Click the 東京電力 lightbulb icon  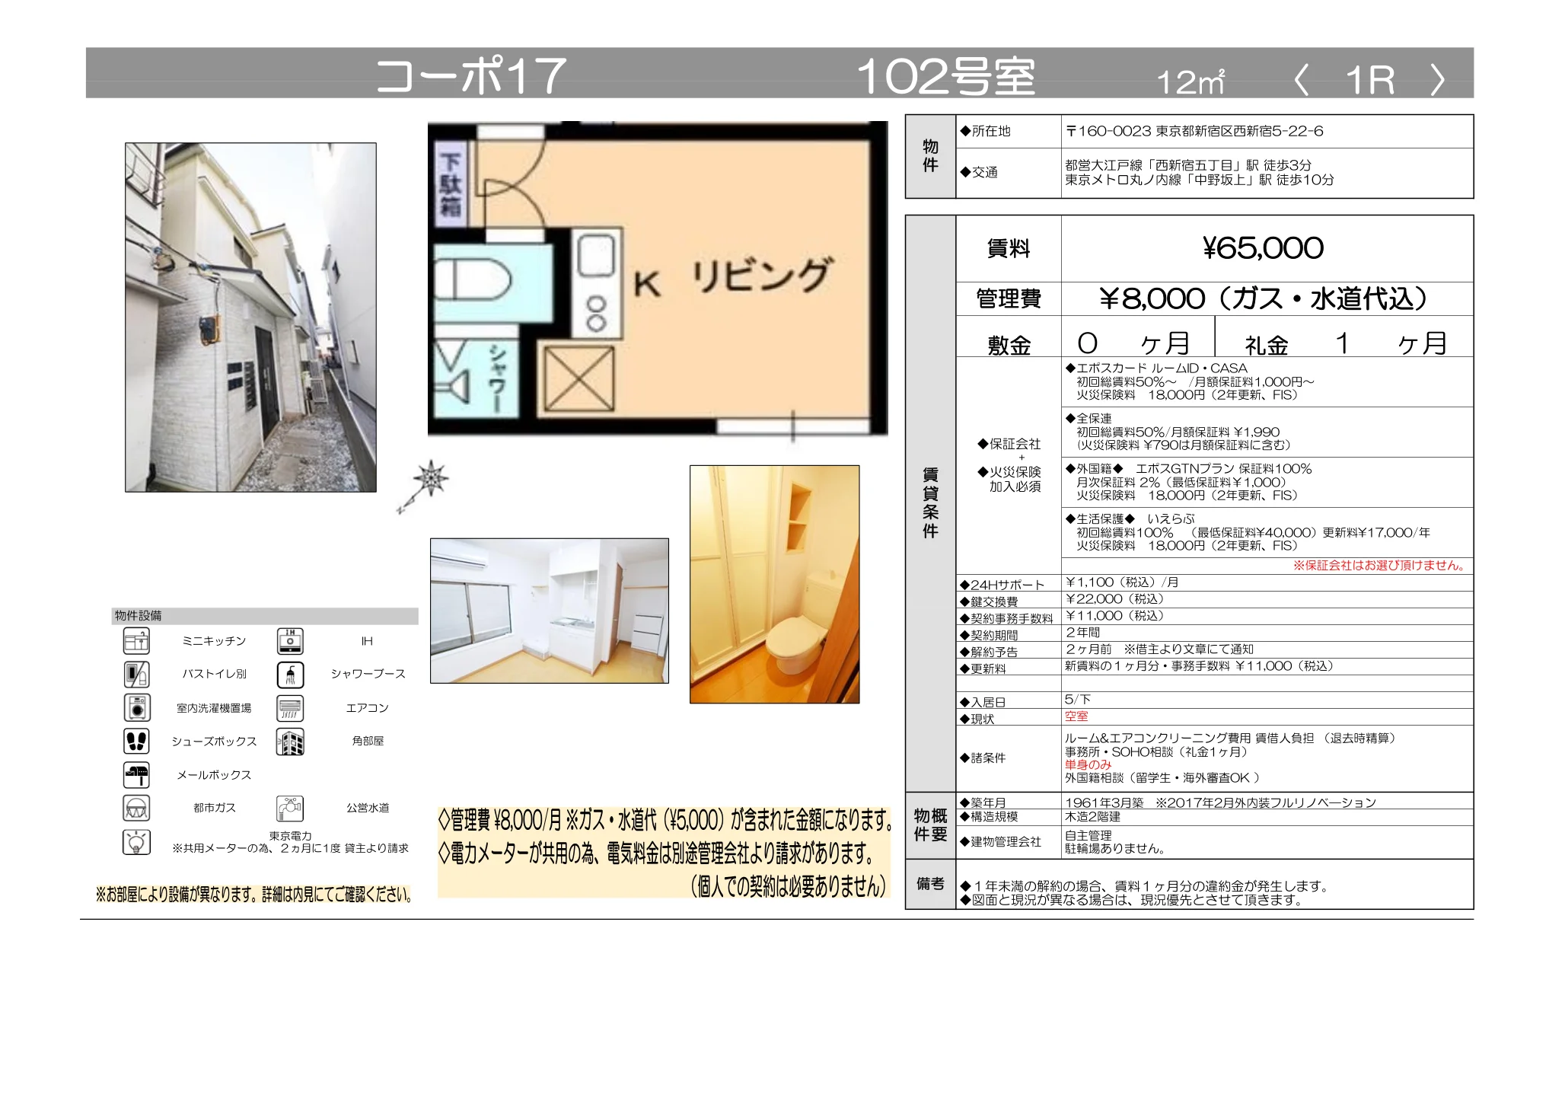click(x=137, y=841)
